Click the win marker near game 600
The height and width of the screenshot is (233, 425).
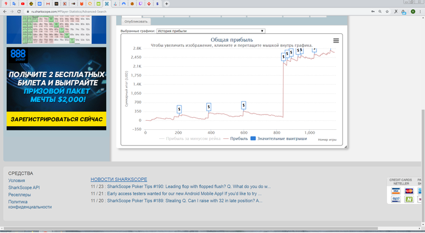243,105
